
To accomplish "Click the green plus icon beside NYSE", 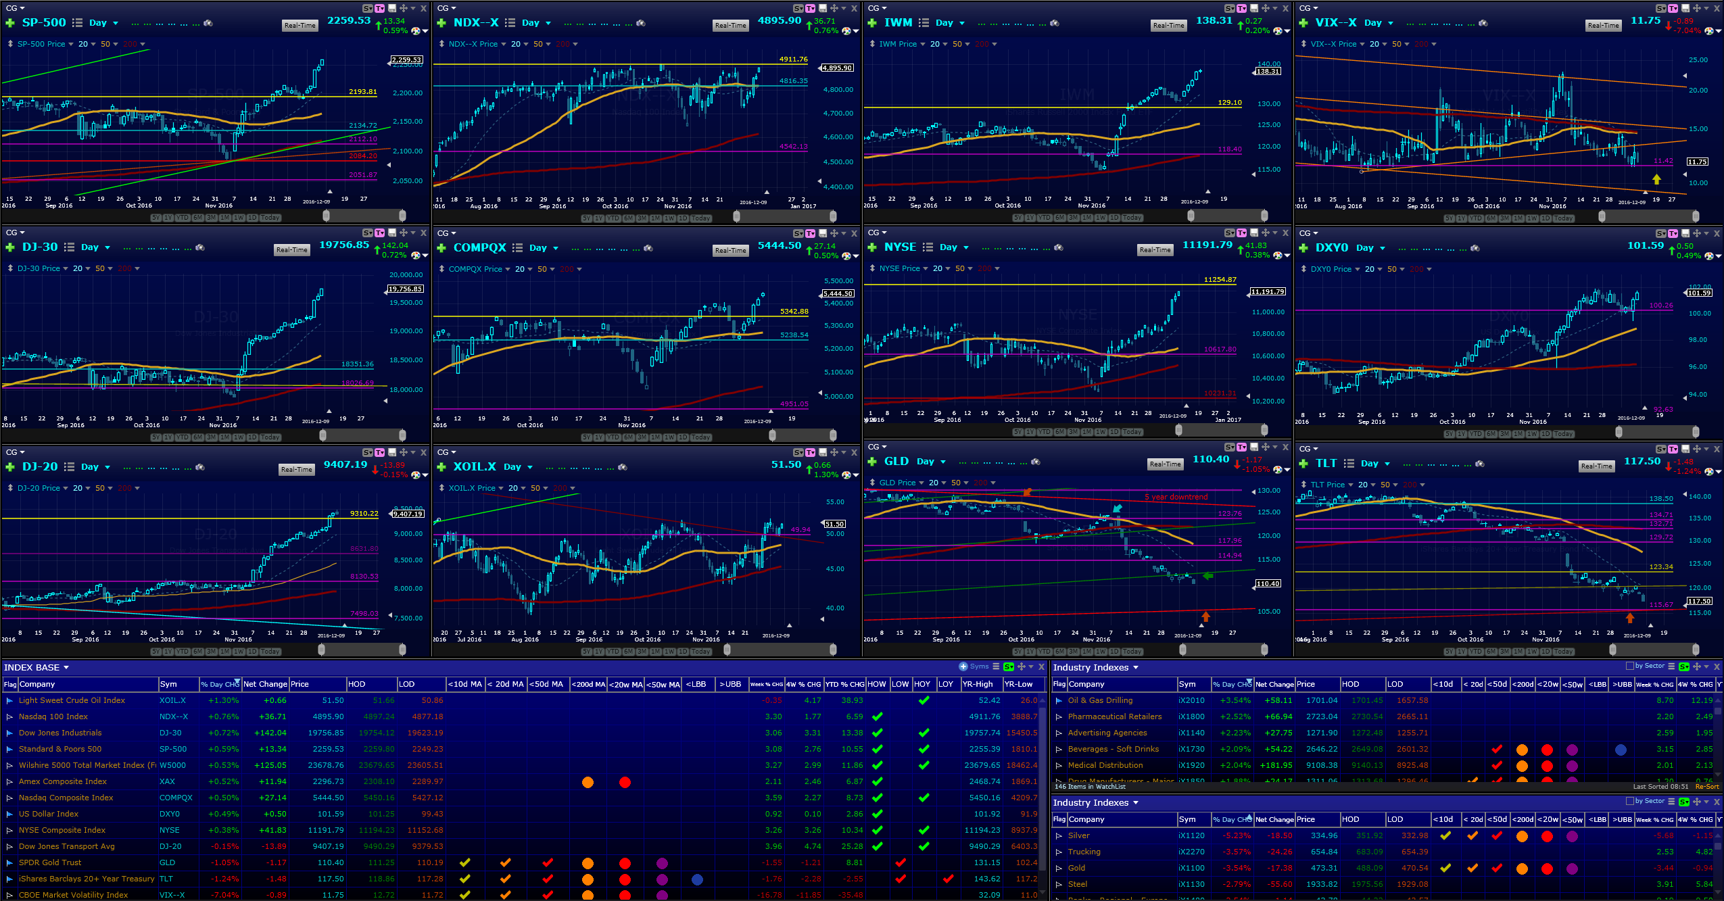I will (872, 247).
